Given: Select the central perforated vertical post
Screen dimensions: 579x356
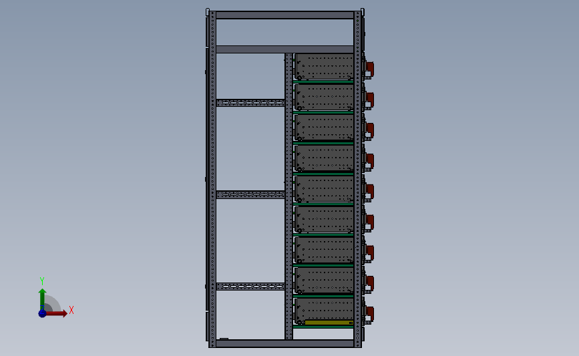Looking at the screenshot, I should click(x=288, y=196).
